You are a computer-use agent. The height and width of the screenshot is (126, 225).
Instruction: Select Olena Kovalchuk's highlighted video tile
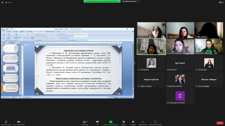click(151, 46)
